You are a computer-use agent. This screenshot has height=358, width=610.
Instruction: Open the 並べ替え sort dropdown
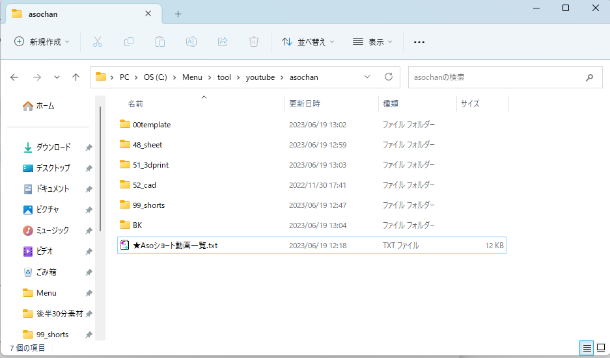pyautogui.click(x=308, y=42)
